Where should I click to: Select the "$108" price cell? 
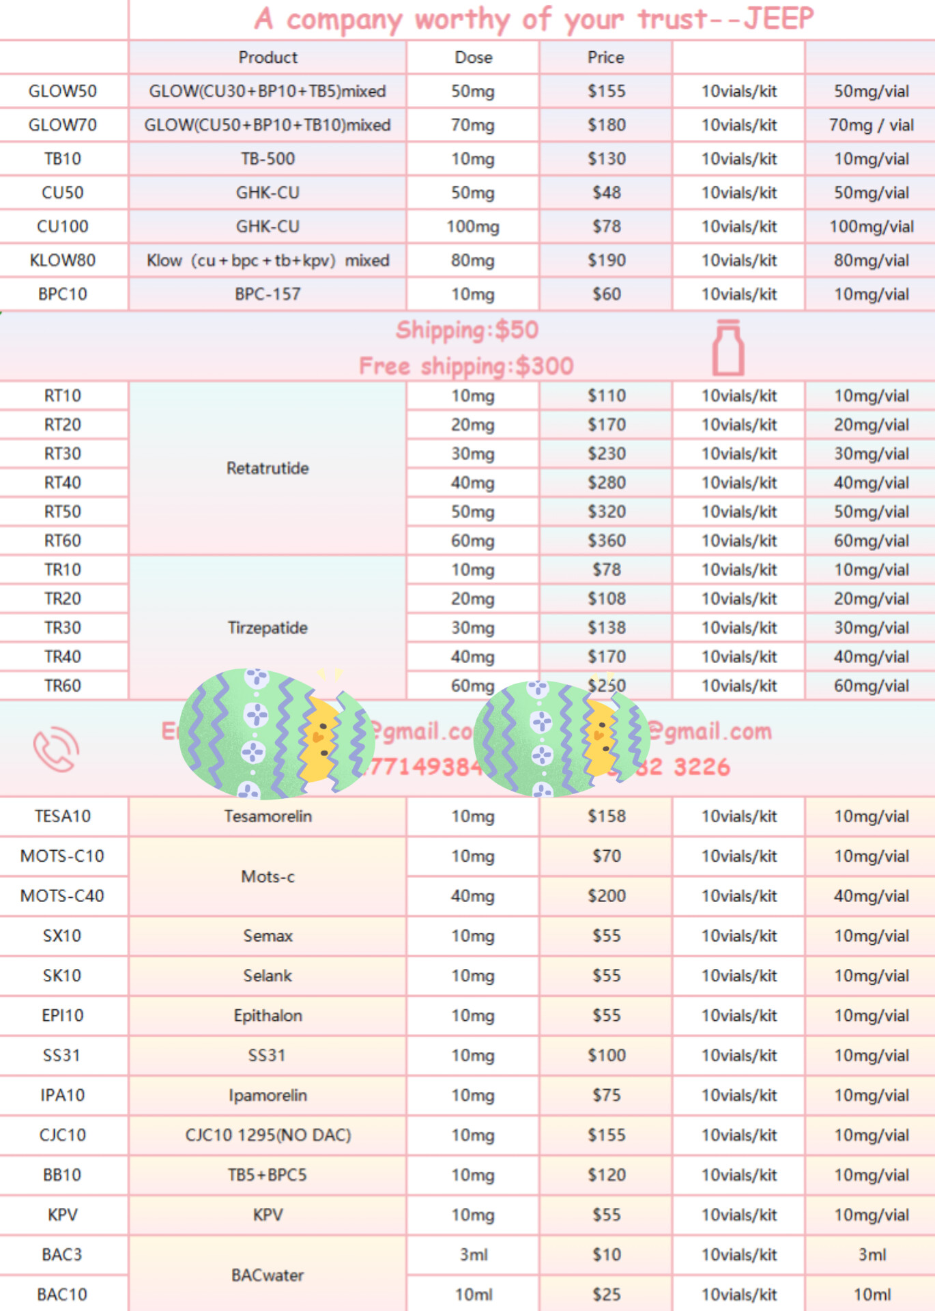point(607,599)
